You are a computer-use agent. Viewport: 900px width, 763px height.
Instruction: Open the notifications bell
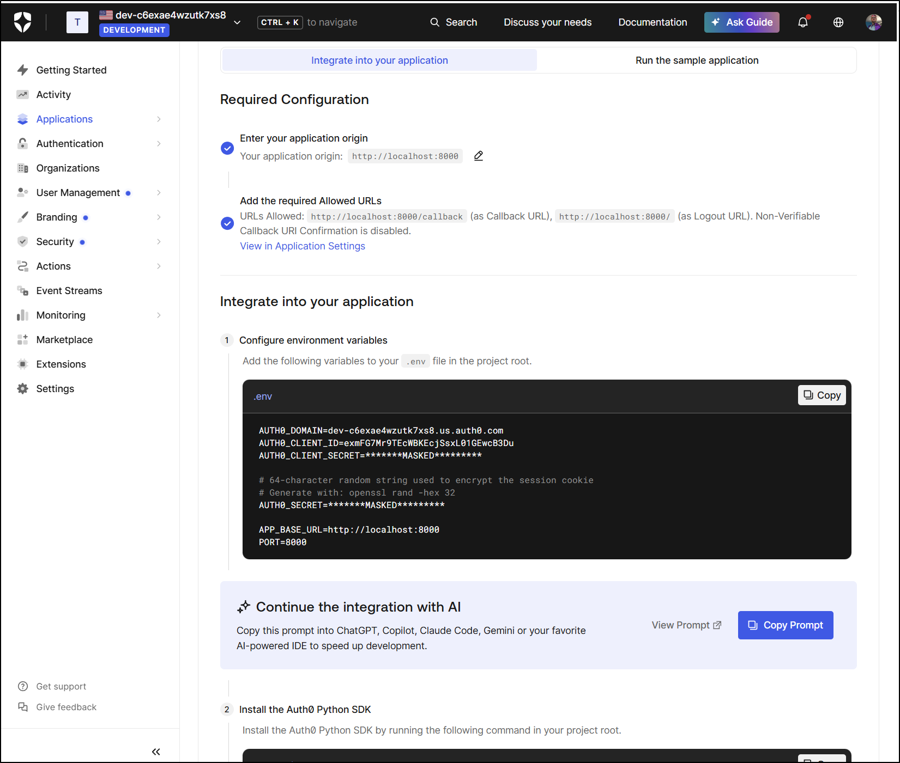803,22
